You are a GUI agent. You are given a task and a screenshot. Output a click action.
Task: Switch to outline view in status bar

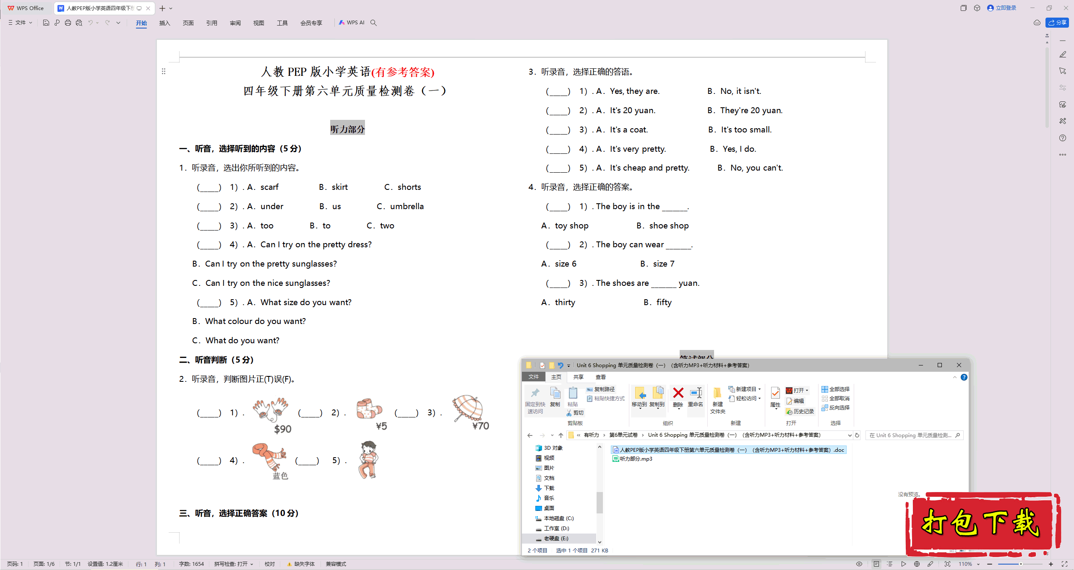[889, 564]
